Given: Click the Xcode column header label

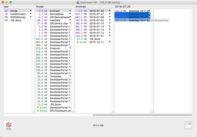Looking at the screenshot, I should [x=40, y=6].
